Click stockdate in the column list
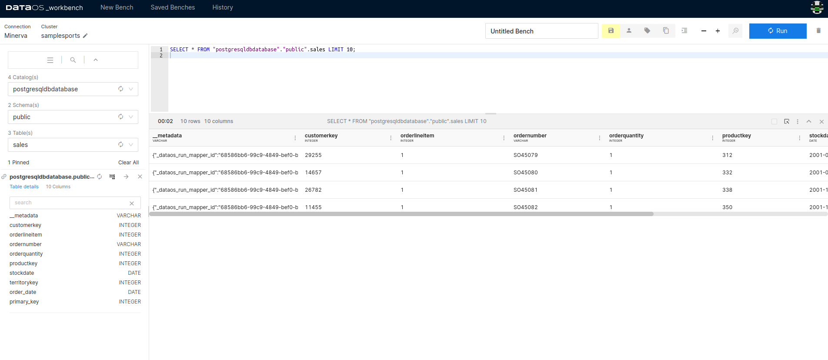Image resolution: width=828 pixels, height=360 pixels. (22, 273)
